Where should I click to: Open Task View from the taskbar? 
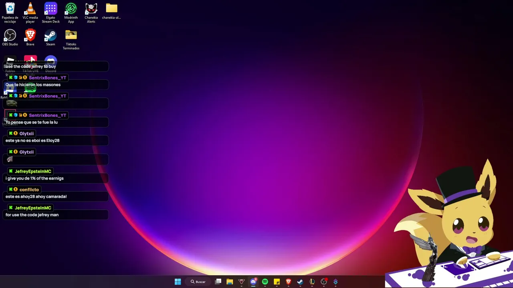(x=218, y=282)
